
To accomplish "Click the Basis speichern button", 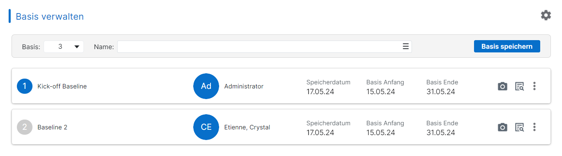I will [507, 46].
